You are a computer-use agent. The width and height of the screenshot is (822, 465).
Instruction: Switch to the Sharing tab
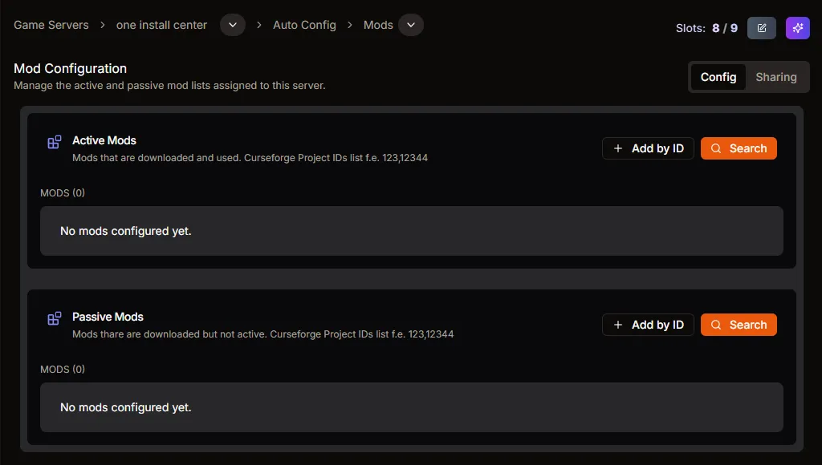[x=775, y=77]
